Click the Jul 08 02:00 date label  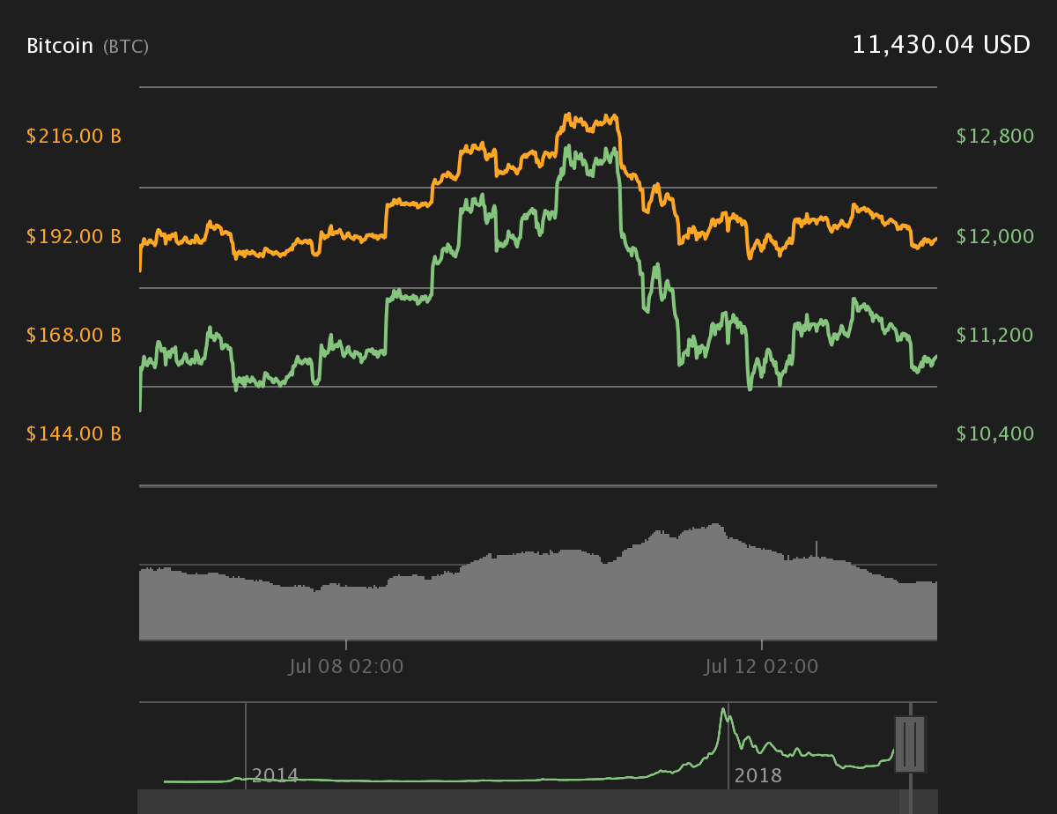coord(346,667)
